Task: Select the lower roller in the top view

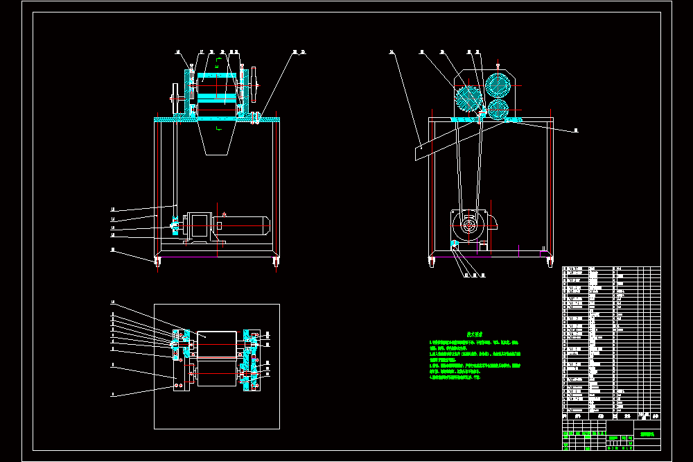Action: tap(216, 373)
